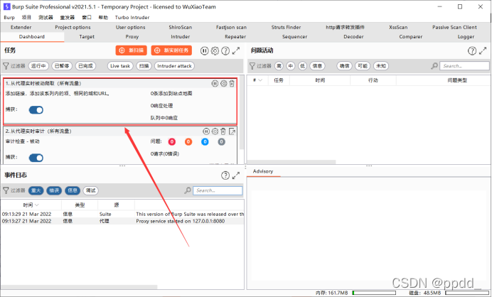Click the memory usage bar in status bar
Viewport: 492px width, 297px height.
click(x=374, y=293)
